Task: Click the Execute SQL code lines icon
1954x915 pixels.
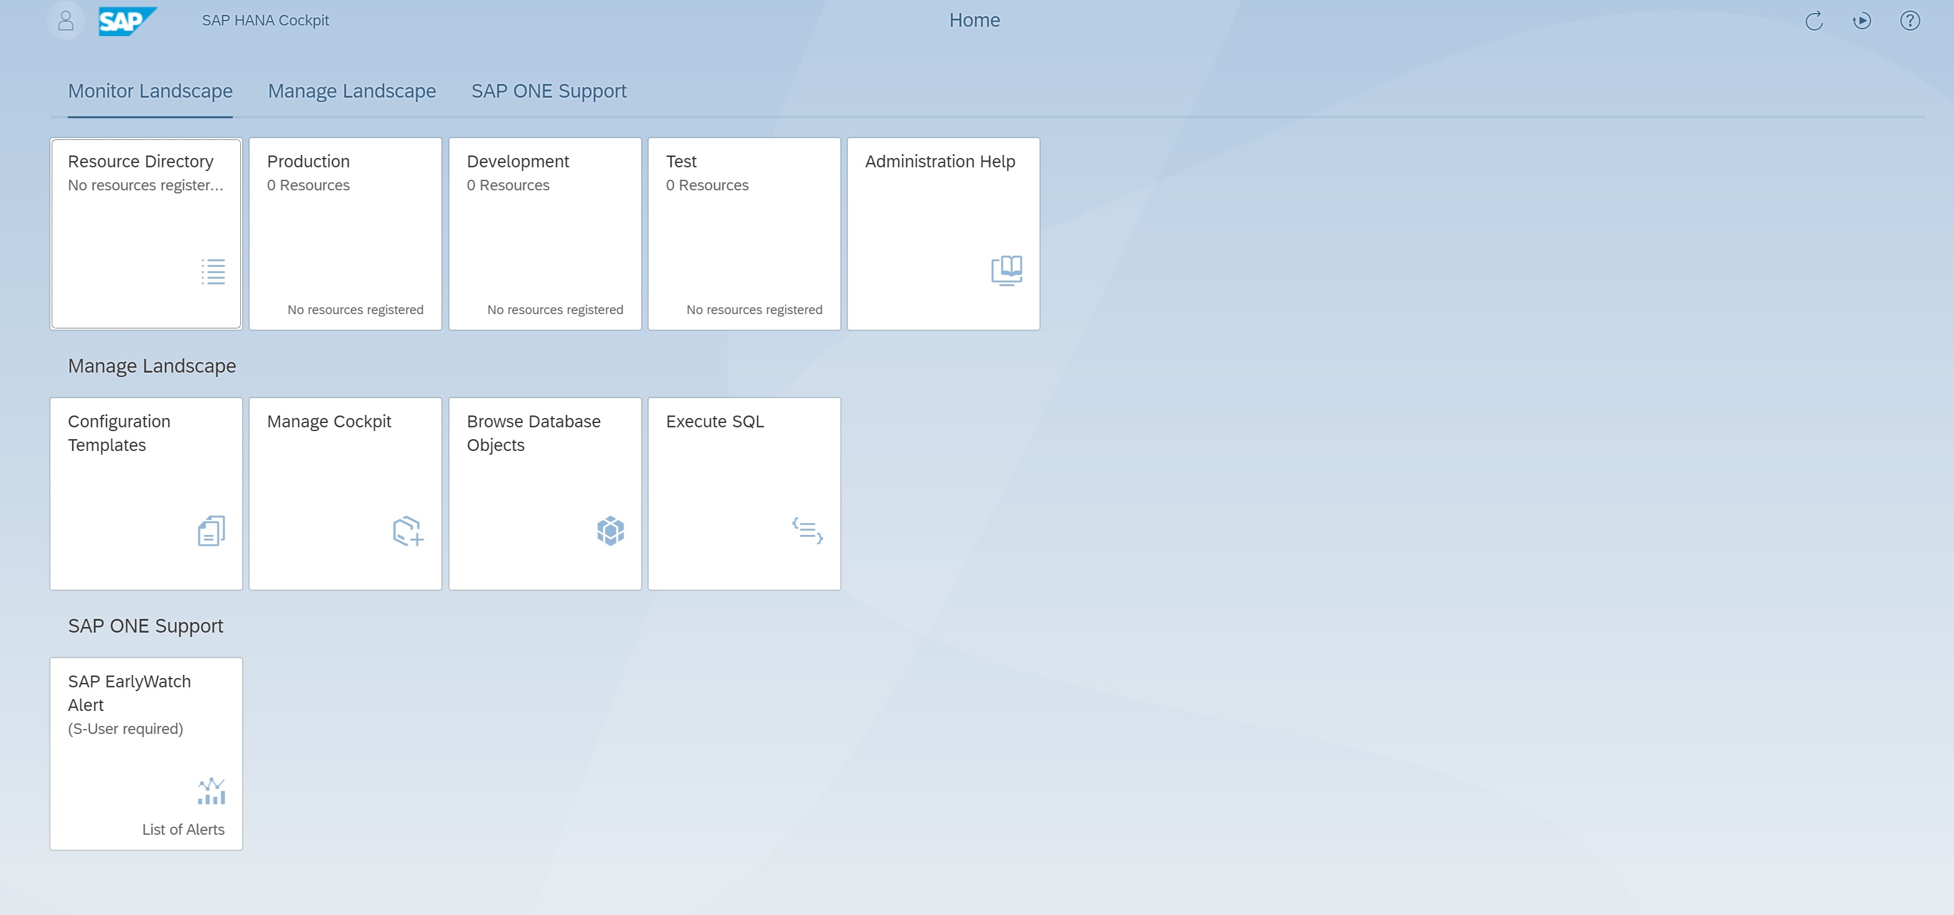Action: (807, 530)
